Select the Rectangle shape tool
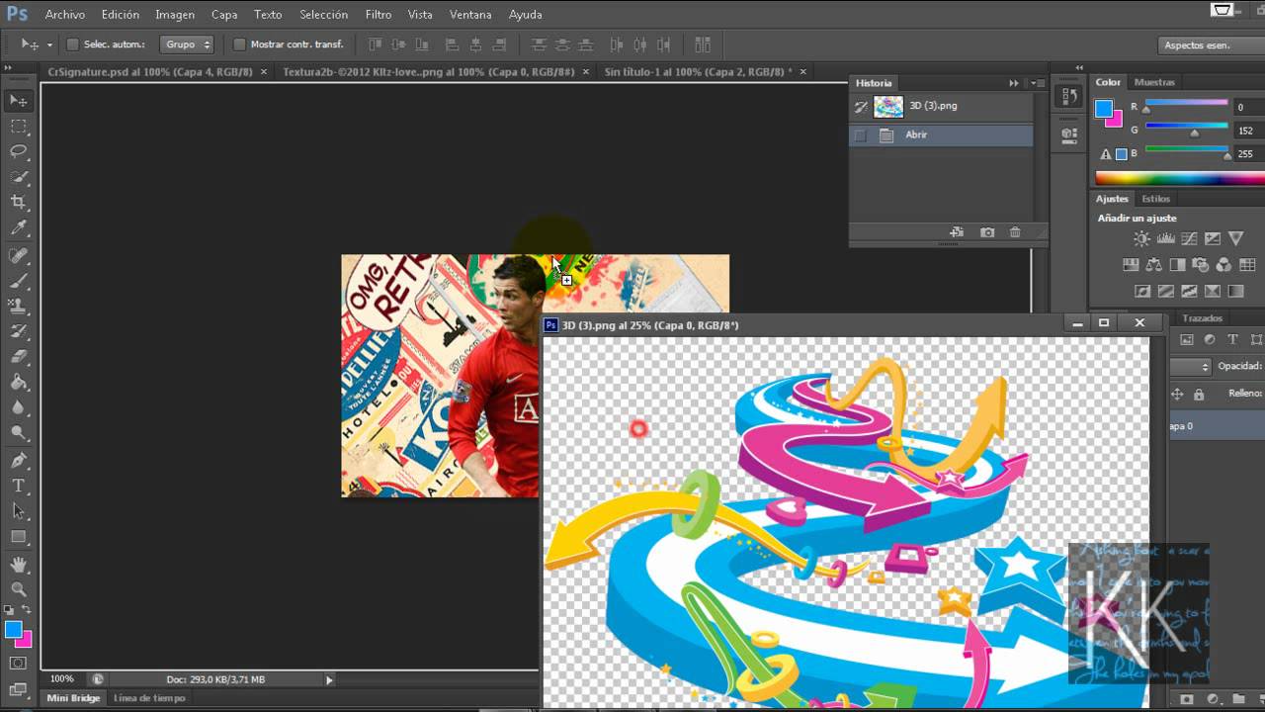The width and height of the screenshot is (1265, 712). click(x=18, y=537)
